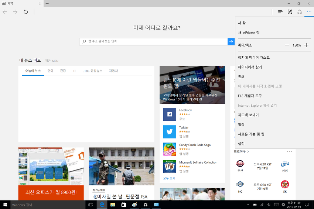Click the web address search field
The height and width of the screenshot is (209, 314).
[x=153, y=42]
